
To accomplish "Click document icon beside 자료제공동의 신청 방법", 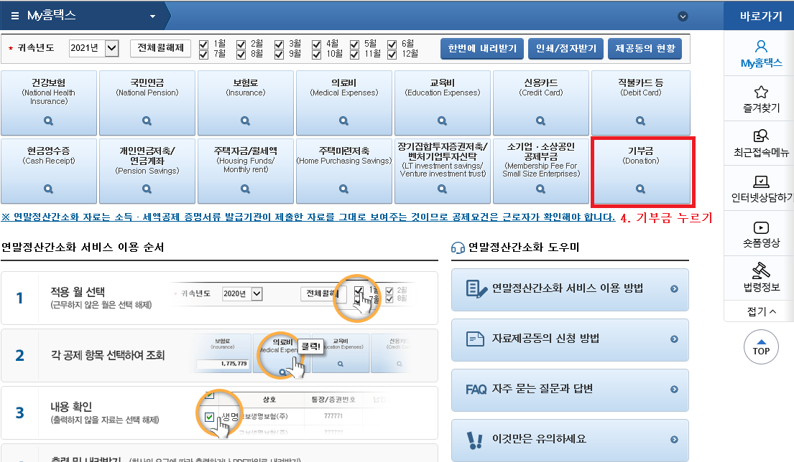I will click(474, 339).
